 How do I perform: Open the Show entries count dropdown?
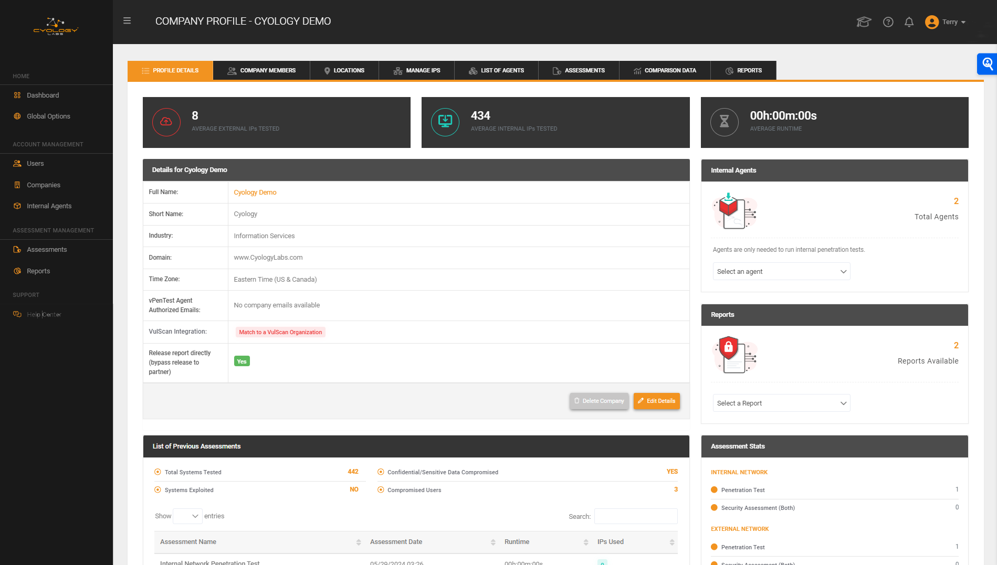pyautogui.click(x=187, y=516)
